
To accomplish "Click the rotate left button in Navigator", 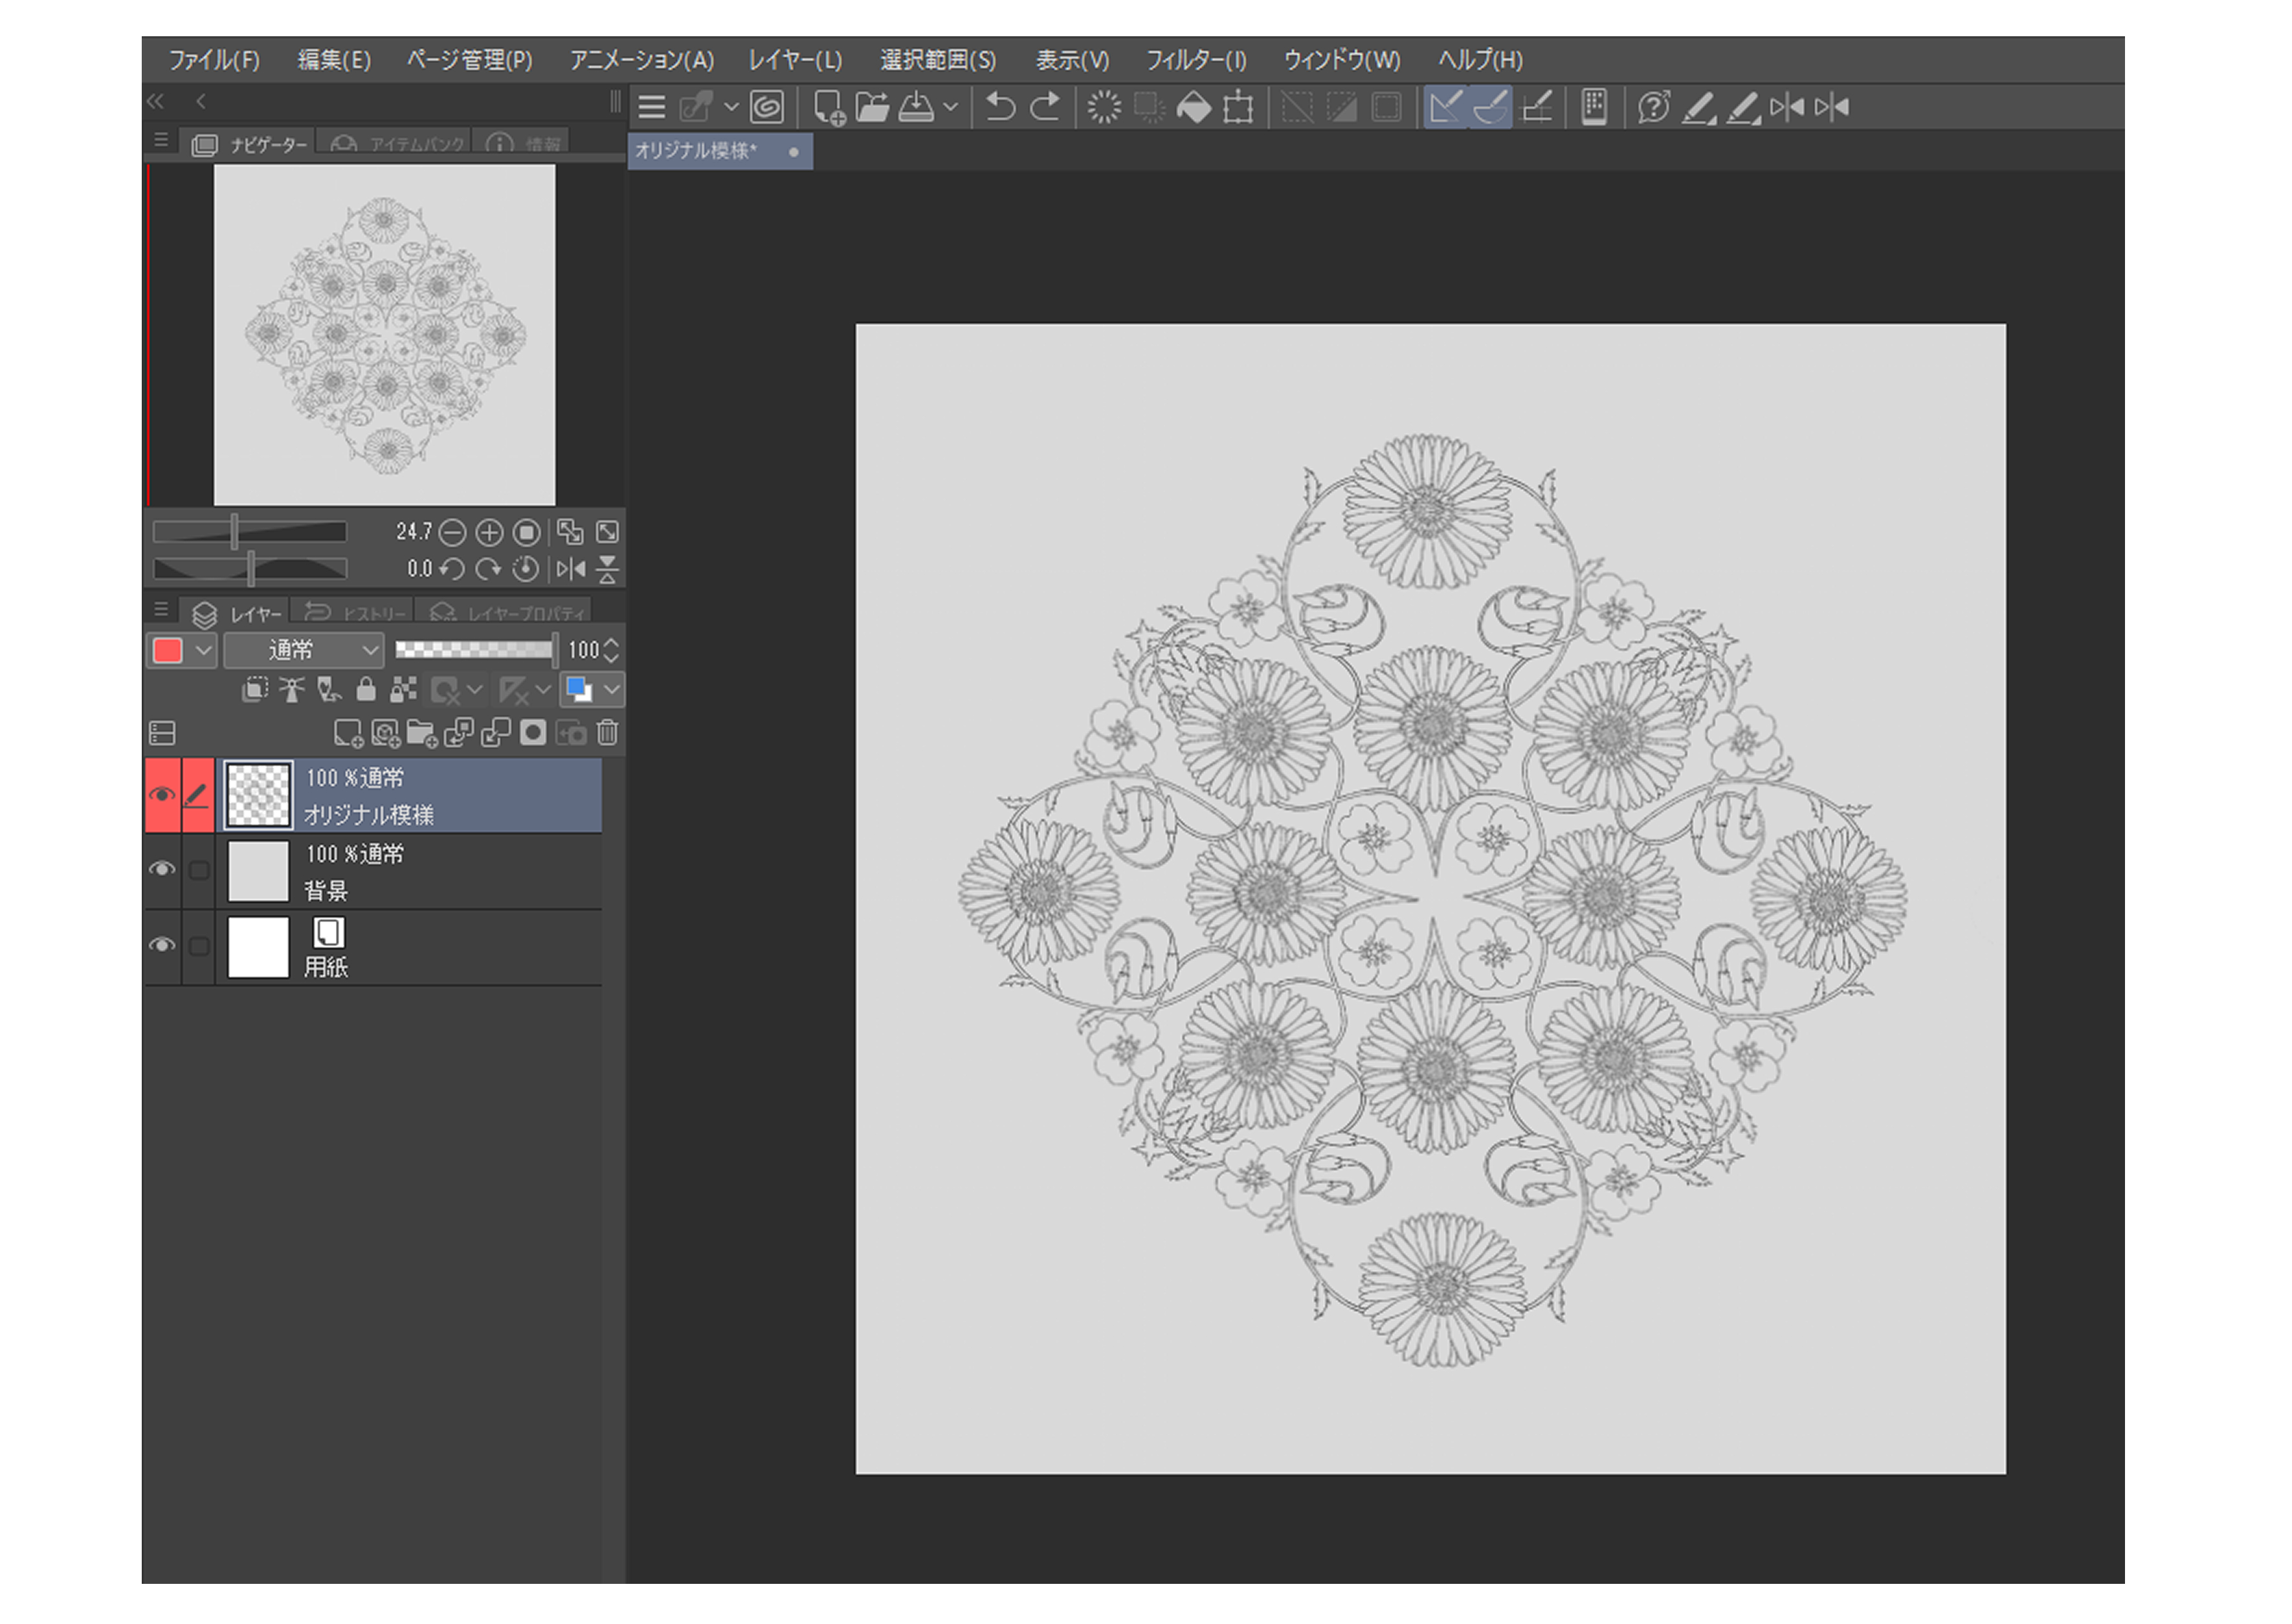I will coord(452,569).
